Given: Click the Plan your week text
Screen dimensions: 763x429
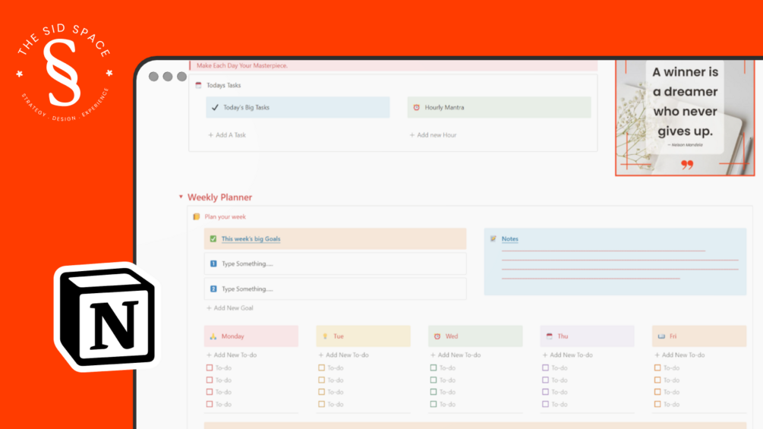Looking at the screenshot, I should [225, 216].
